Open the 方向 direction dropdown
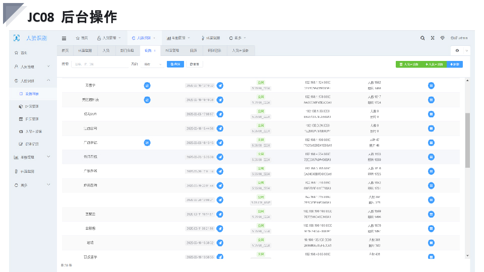 153,64
